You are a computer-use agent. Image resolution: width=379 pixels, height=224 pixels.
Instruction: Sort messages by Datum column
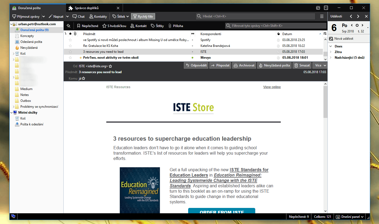click(x=301, y=34)
